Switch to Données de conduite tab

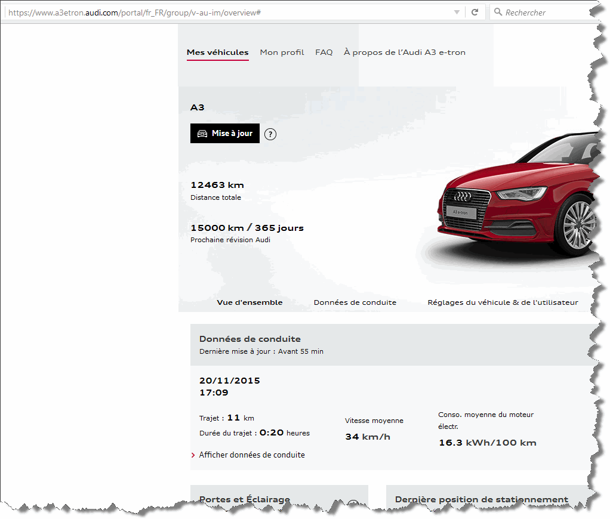(355, 302)
